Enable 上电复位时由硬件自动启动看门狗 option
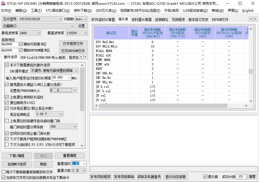 tap(7, 121)
